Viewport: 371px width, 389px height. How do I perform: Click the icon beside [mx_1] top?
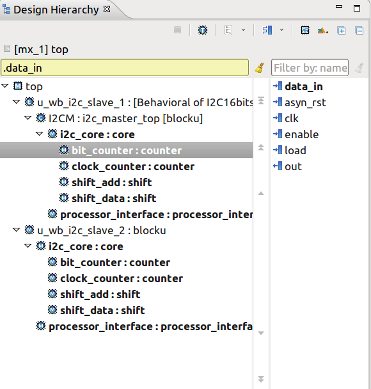[x=7, y=49]
